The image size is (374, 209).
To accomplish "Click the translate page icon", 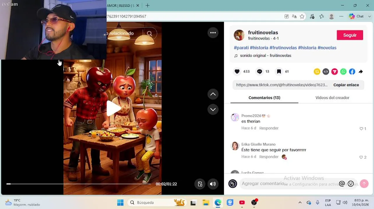I will pos(294,17).
